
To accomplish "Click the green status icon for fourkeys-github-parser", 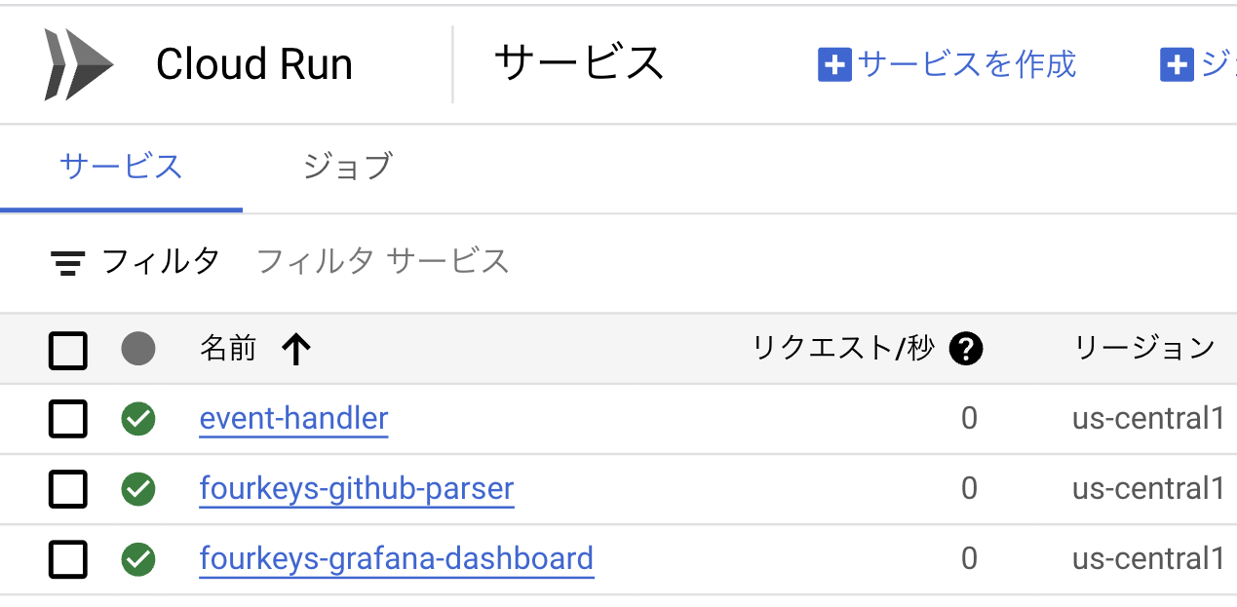I will click(137, 488).
